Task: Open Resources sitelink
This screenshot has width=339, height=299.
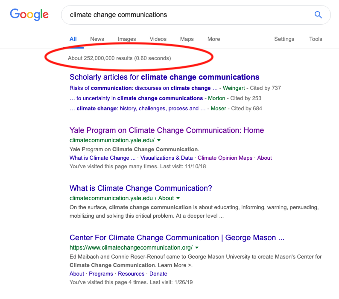Action: pos(131,274)
